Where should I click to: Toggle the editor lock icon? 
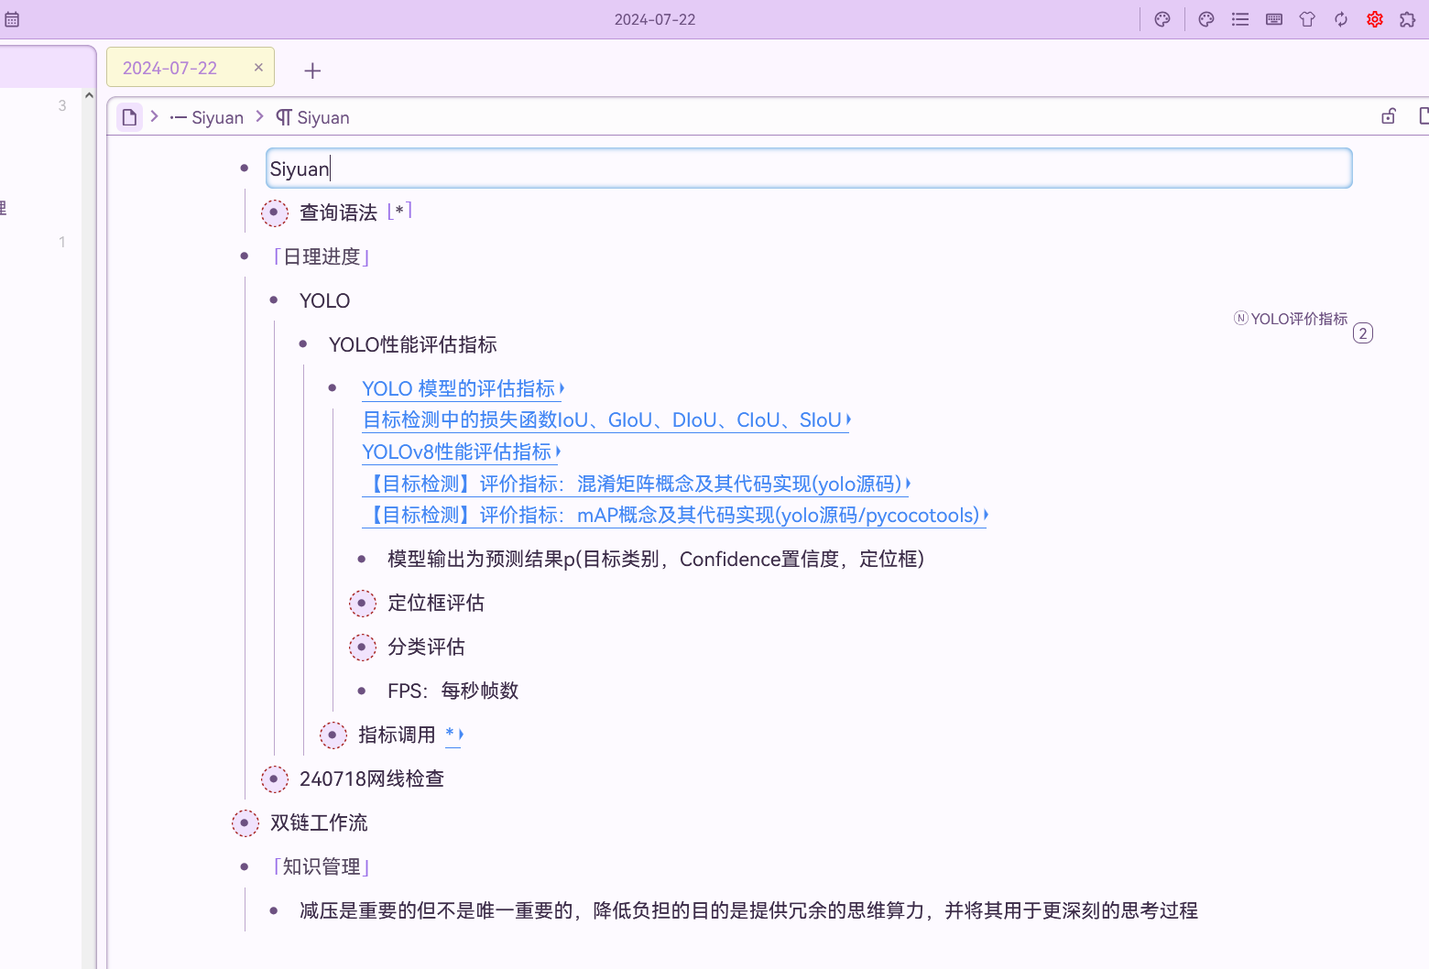(x=1389, y=116)
